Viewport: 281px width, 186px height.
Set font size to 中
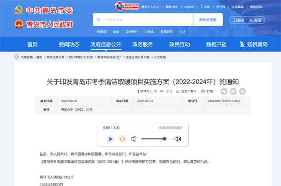pos(162,91)
